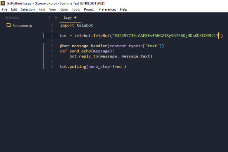This screenshot has width=228, height=152.
Task: Click the Sublime Text app icon in title bar
Action: point(3,3)
